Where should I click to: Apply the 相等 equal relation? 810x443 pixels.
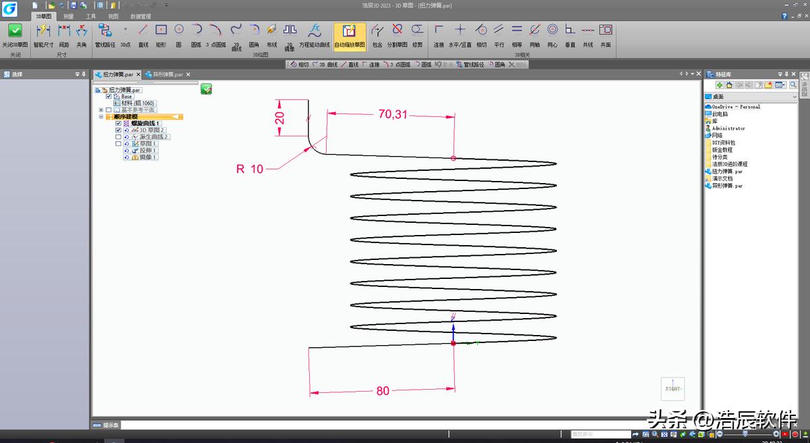coord(517,35)
